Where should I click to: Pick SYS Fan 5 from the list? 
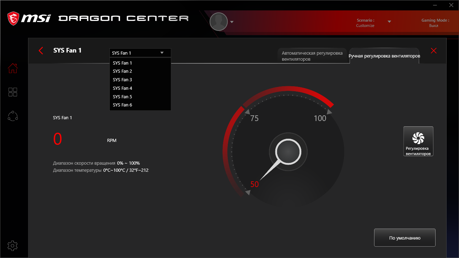click(x=140, y=97)
